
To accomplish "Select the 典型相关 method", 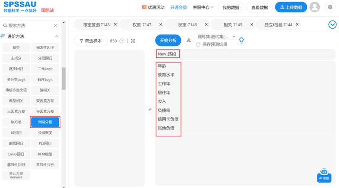I will [x=16, y=101].
